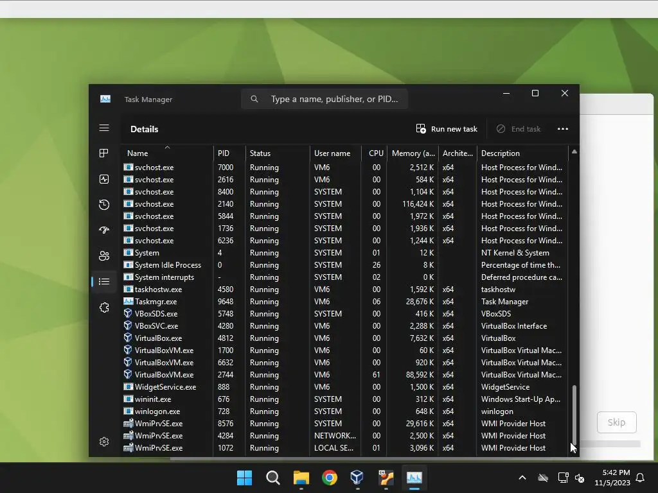This screenshot has width=658, height=493.
Task: Select the Taskmgr.exe process icon
Action: 128,301
